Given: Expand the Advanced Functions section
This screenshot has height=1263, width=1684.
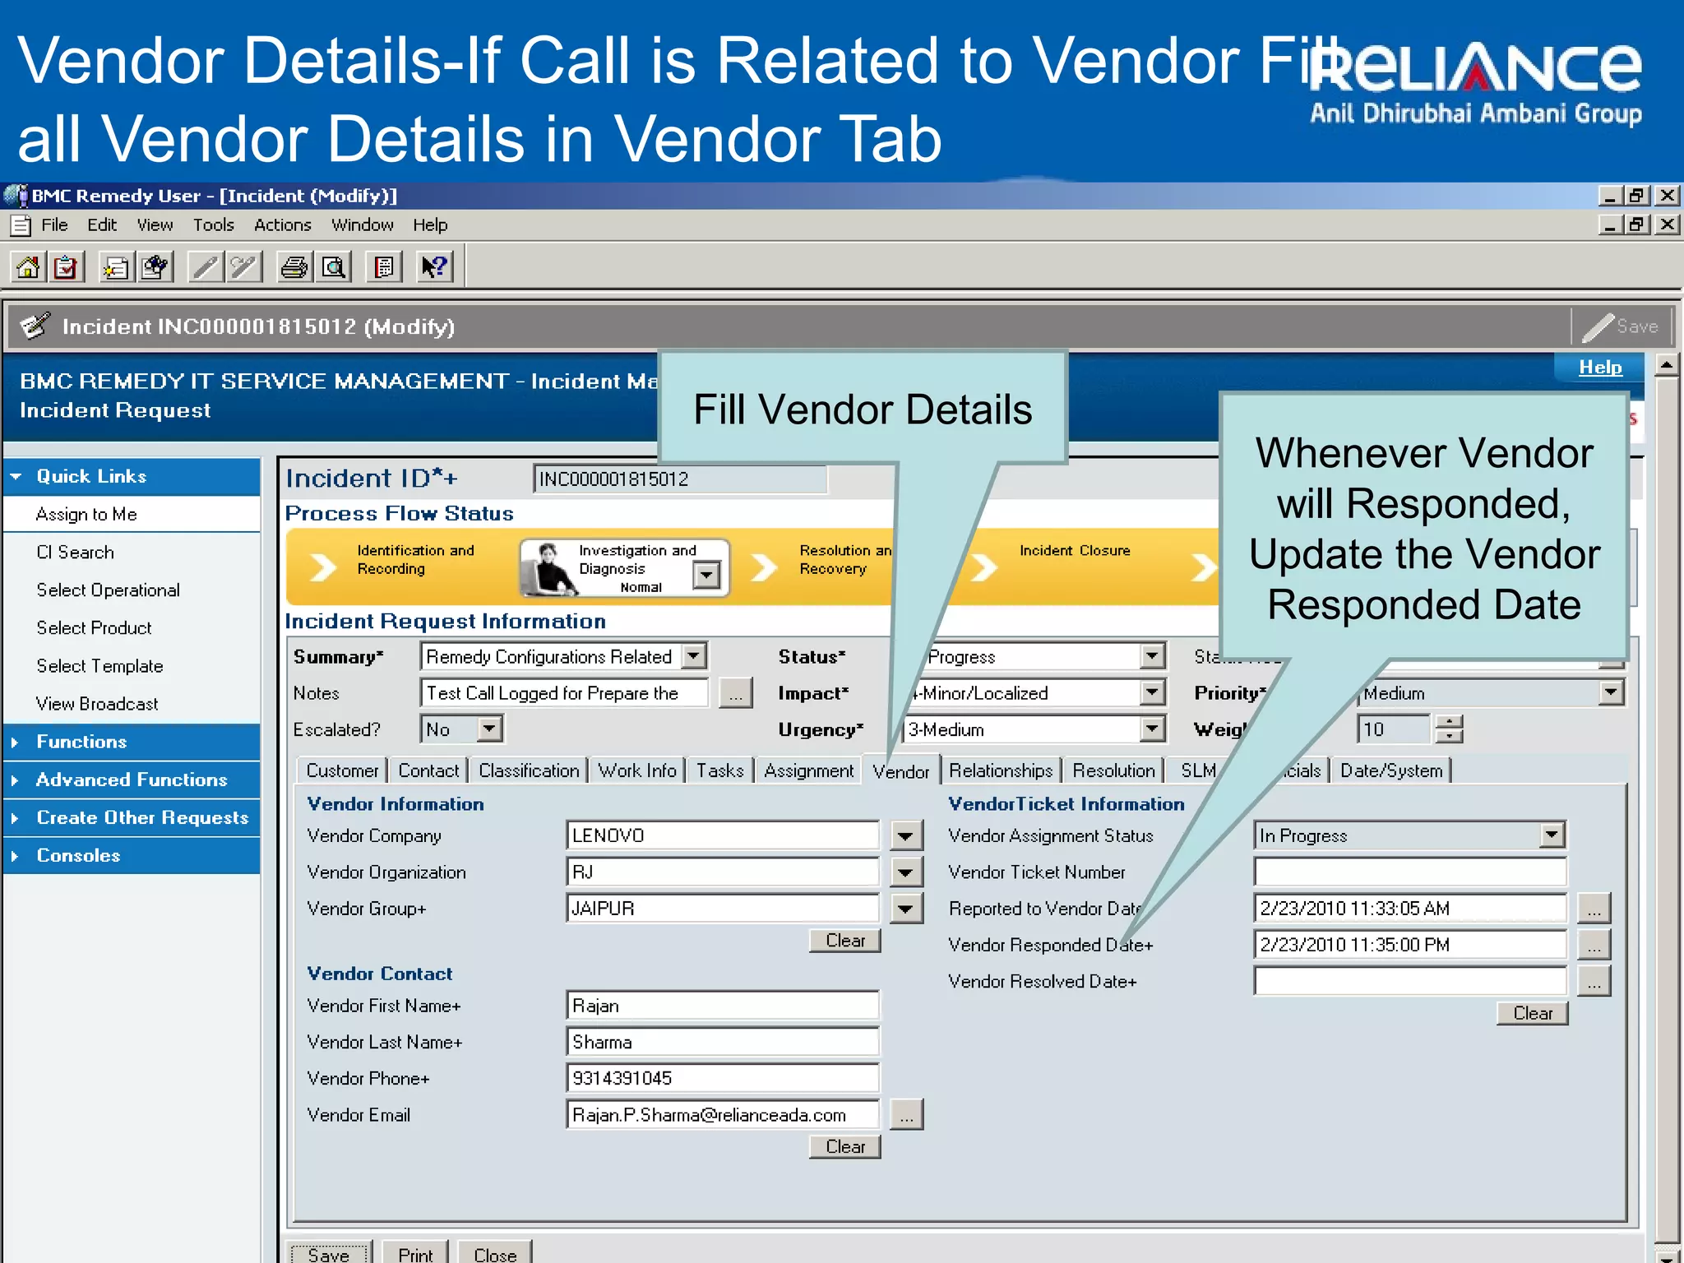Looking at the screenshot, I should click(x=15, y=780).
